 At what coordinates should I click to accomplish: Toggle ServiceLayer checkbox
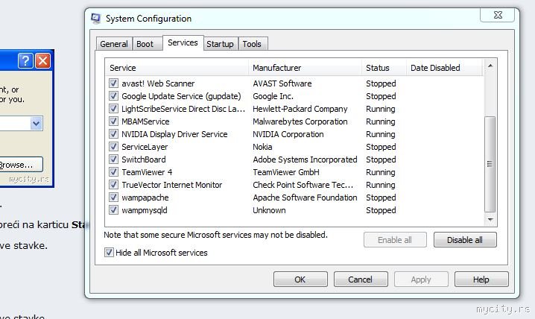113,146
